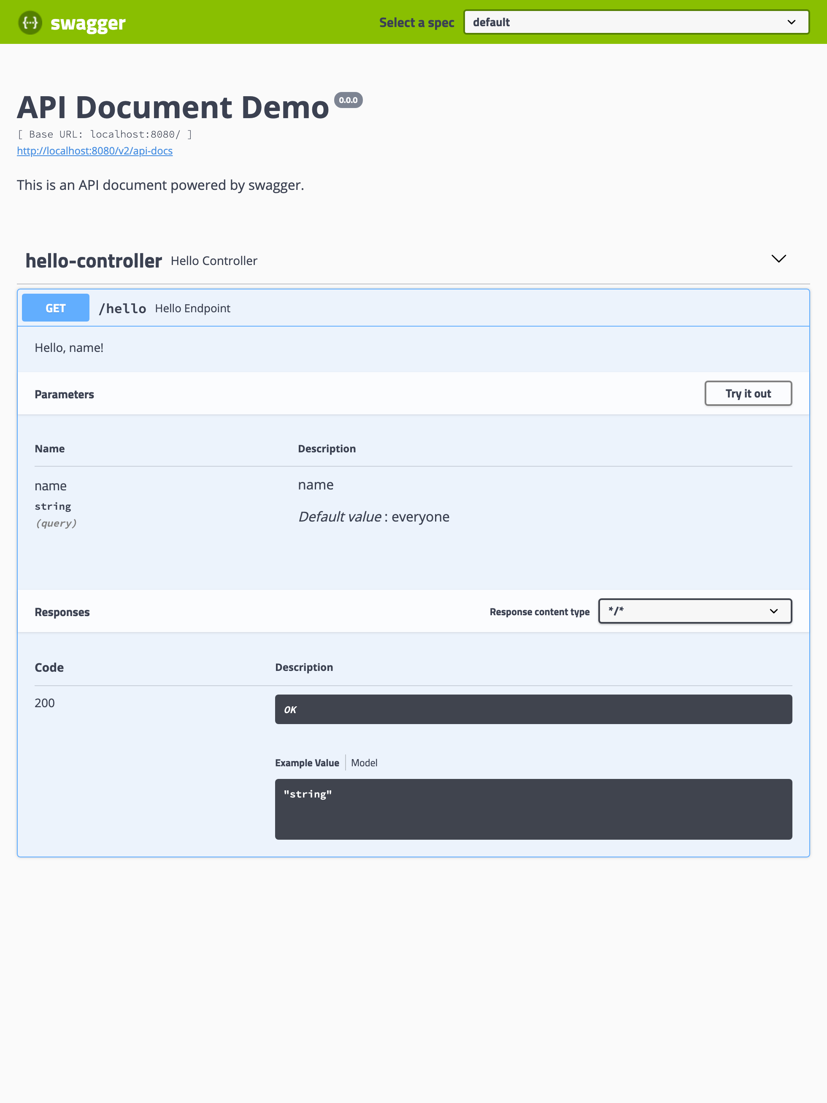The image size is (827, 1103).
Task: Click the dropdown arrow in spec selector
Action: pyautogui.click(x=791, y=22)
